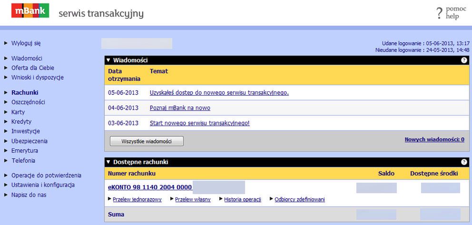Click 'Nowych wiadomości: 0' link
Viewport: 472px width, 225px height.
pyautogui.click(x=434, y=139)
